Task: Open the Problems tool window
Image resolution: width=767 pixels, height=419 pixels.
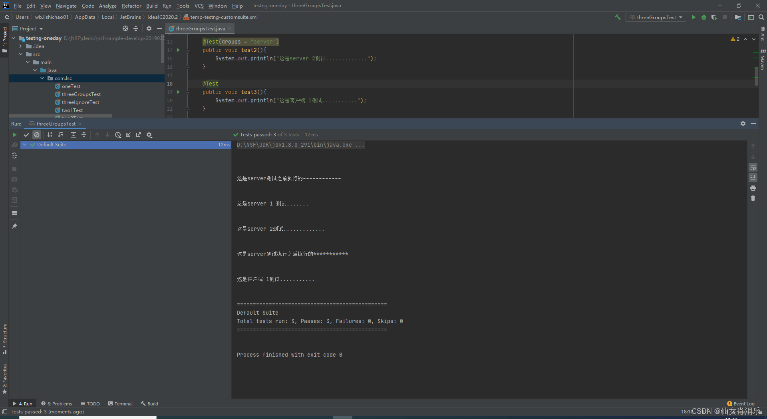Action: click(57, 403)
